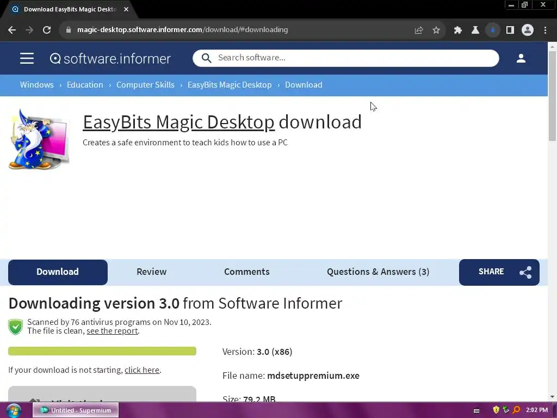Go to Education breadcrumb

tap(85, 85)
